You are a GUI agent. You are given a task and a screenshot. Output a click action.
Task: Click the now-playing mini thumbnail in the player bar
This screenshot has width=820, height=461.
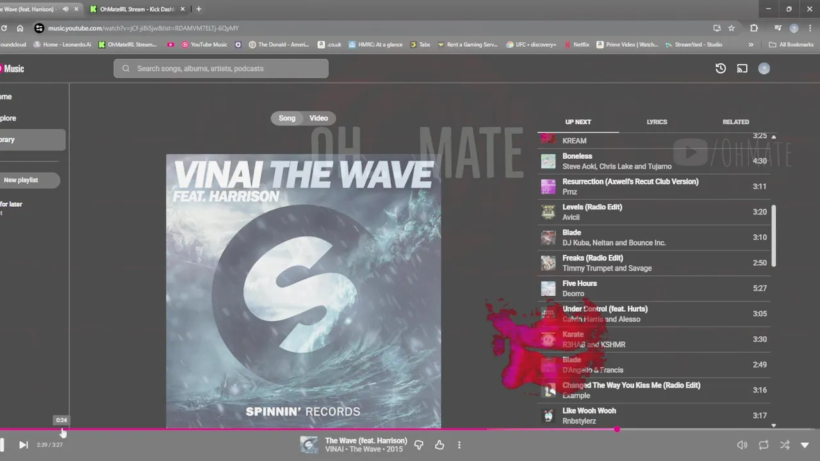309,444
